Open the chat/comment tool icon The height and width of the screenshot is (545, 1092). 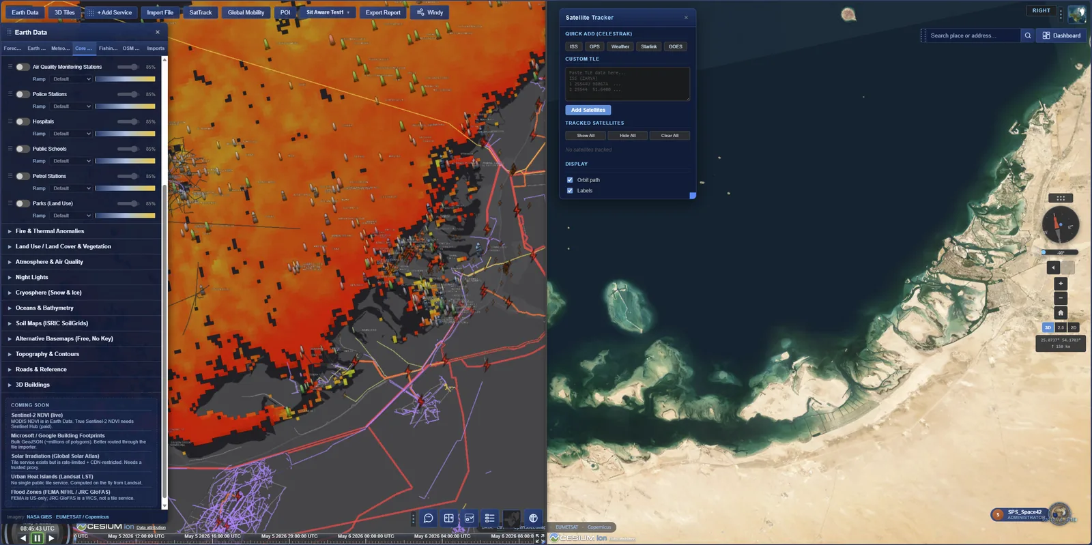[x=429, y=518]
